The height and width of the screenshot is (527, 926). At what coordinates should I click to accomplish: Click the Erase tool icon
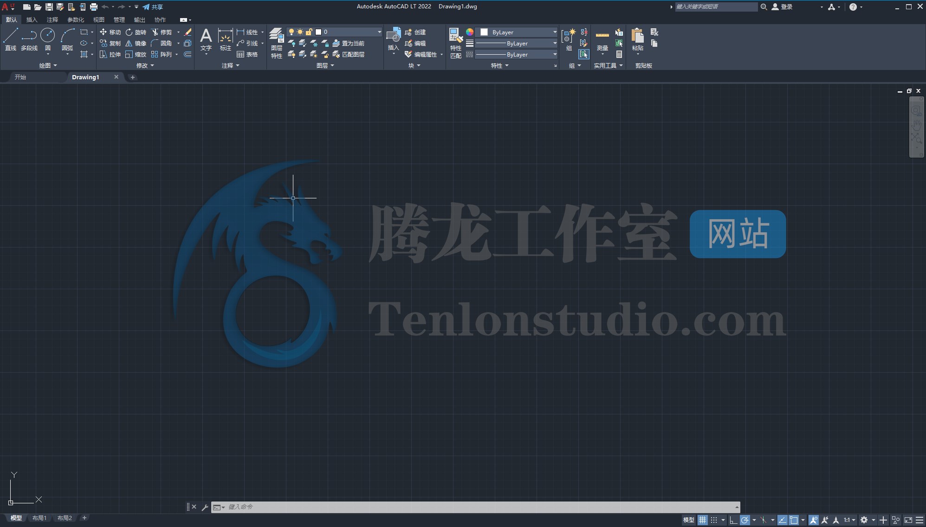pyautogui.click(x=188, y=32)
